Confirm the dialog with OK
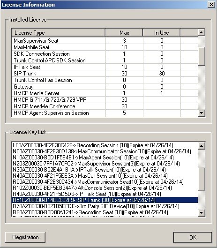Viewport: 217px width, 248px height. pos(193,237)
